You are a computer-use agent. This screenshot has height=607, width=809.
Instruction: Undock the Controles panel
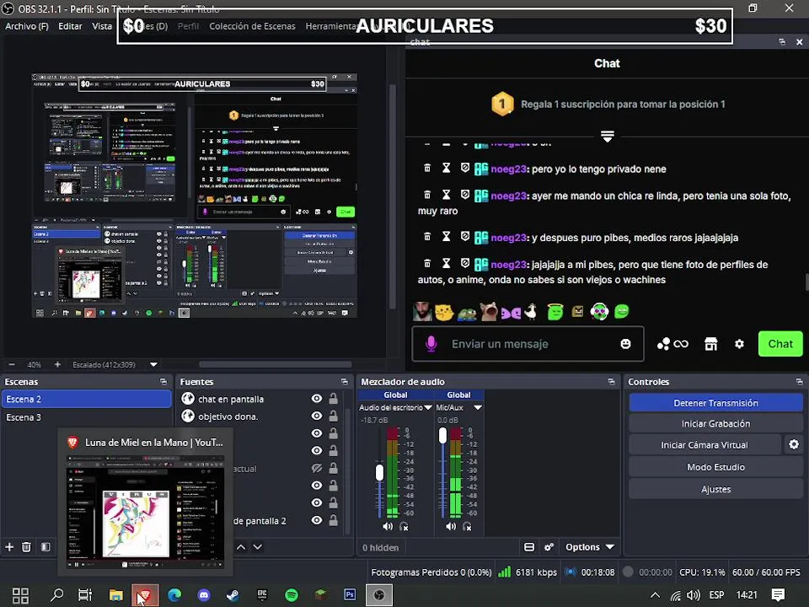[x=799, y=381]
